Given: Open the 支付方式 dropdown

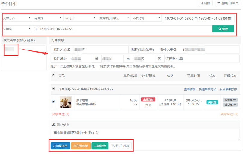Looking at the screenshot, I should coord(17,18).
